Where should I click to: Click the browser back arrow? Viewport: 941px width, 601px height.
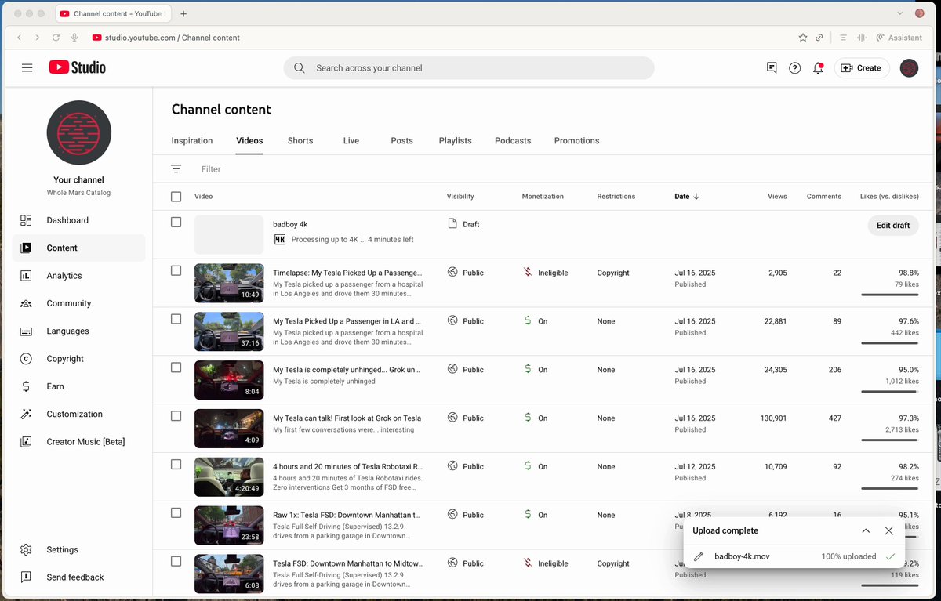click(x=19, y=38)
